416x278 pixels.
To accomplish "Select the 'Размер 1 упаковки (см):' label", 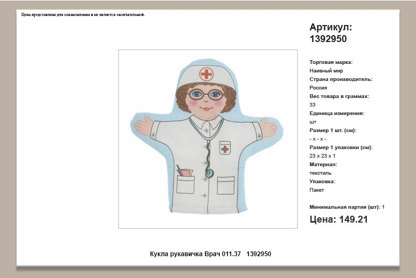I will pos(341,148).
